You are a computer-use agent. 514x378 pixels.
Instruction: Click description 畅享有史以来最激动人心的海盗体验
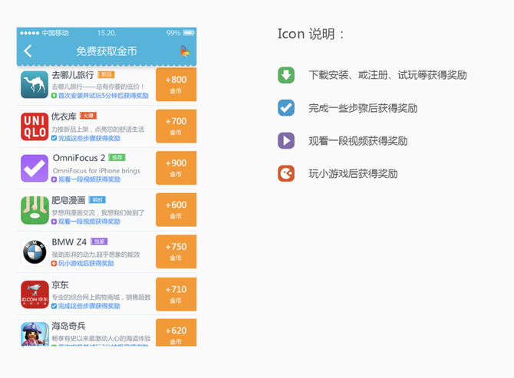(101, 338)
